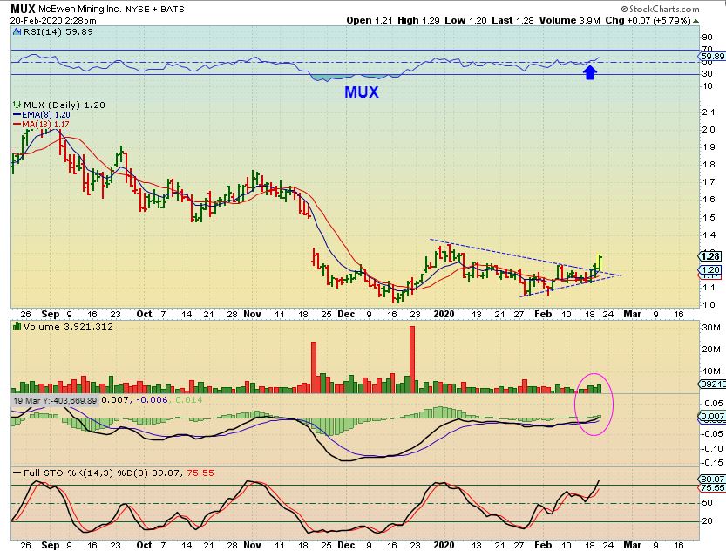The image size is (726, 551).
Task: Click the -0.15 MACD axis label
Action: (x=712, y=463)
